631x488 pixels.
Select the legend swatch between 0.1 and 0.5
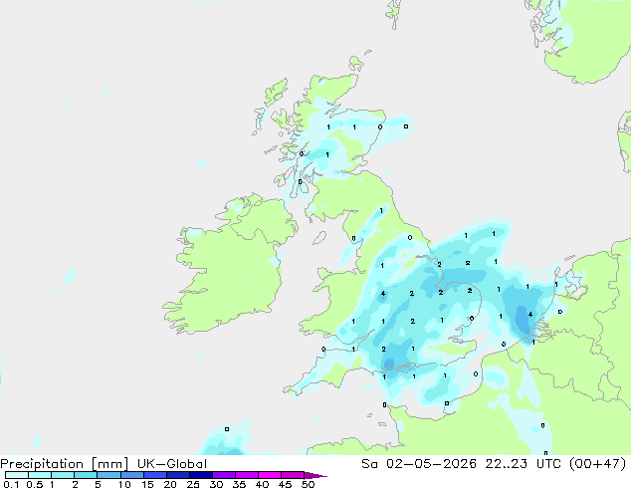(x=17, y=475)
